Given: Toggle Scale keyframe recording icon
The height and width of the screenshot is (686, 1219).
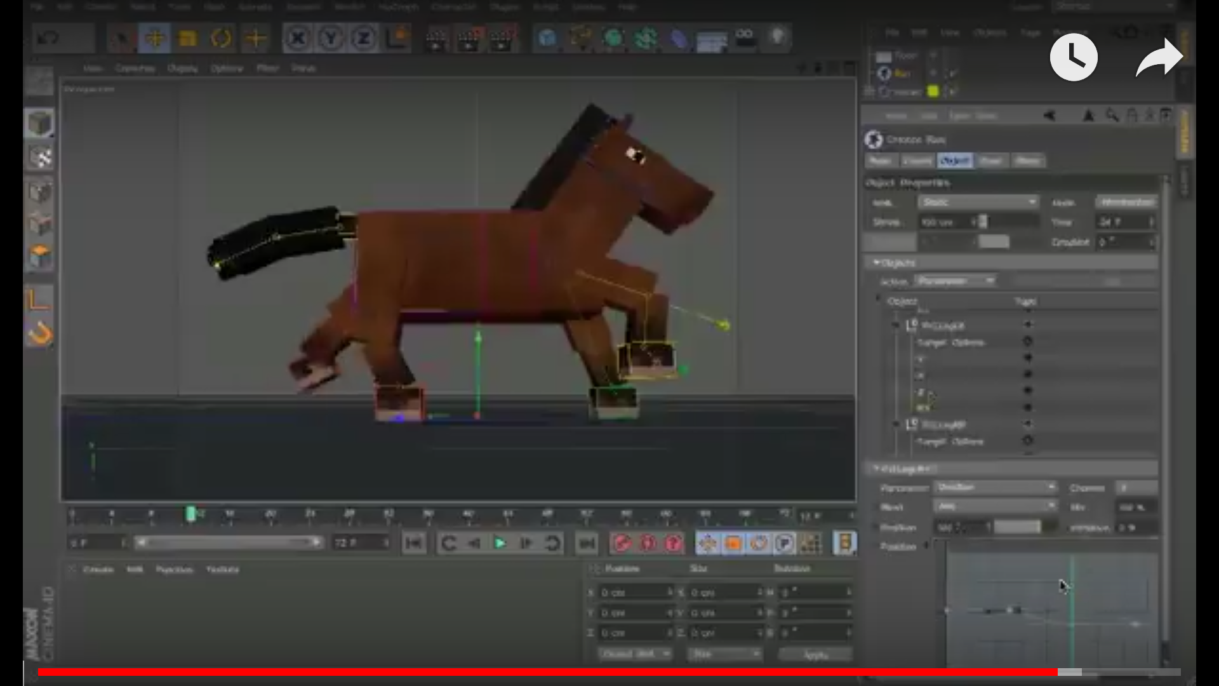Looking at the screenshot, I should click(733, 543).
